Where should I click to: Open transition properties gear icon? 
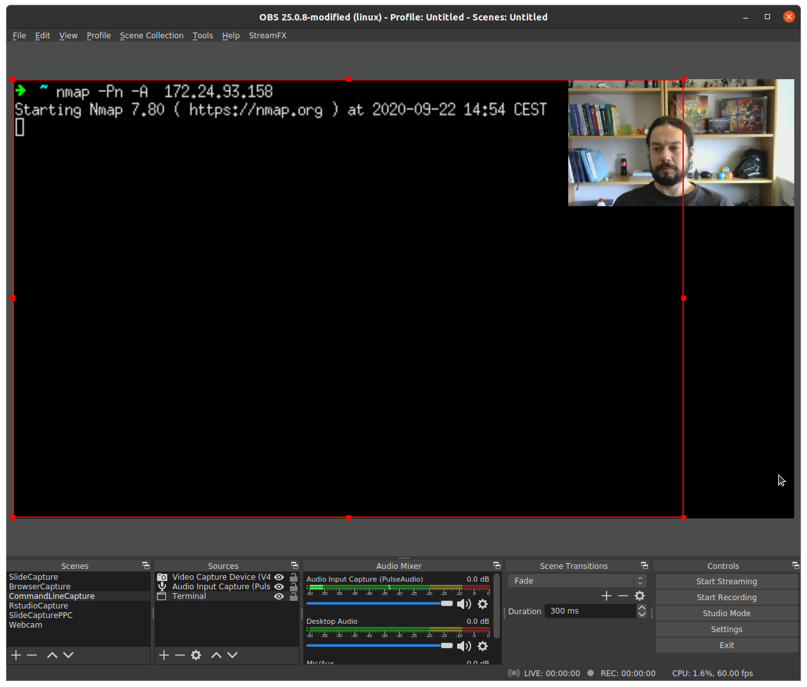[640, 596]
